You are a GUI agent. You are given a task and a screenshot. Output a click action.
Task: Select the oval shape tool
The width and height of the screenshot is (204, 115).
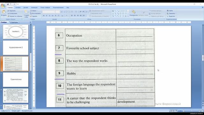[123, 11]
